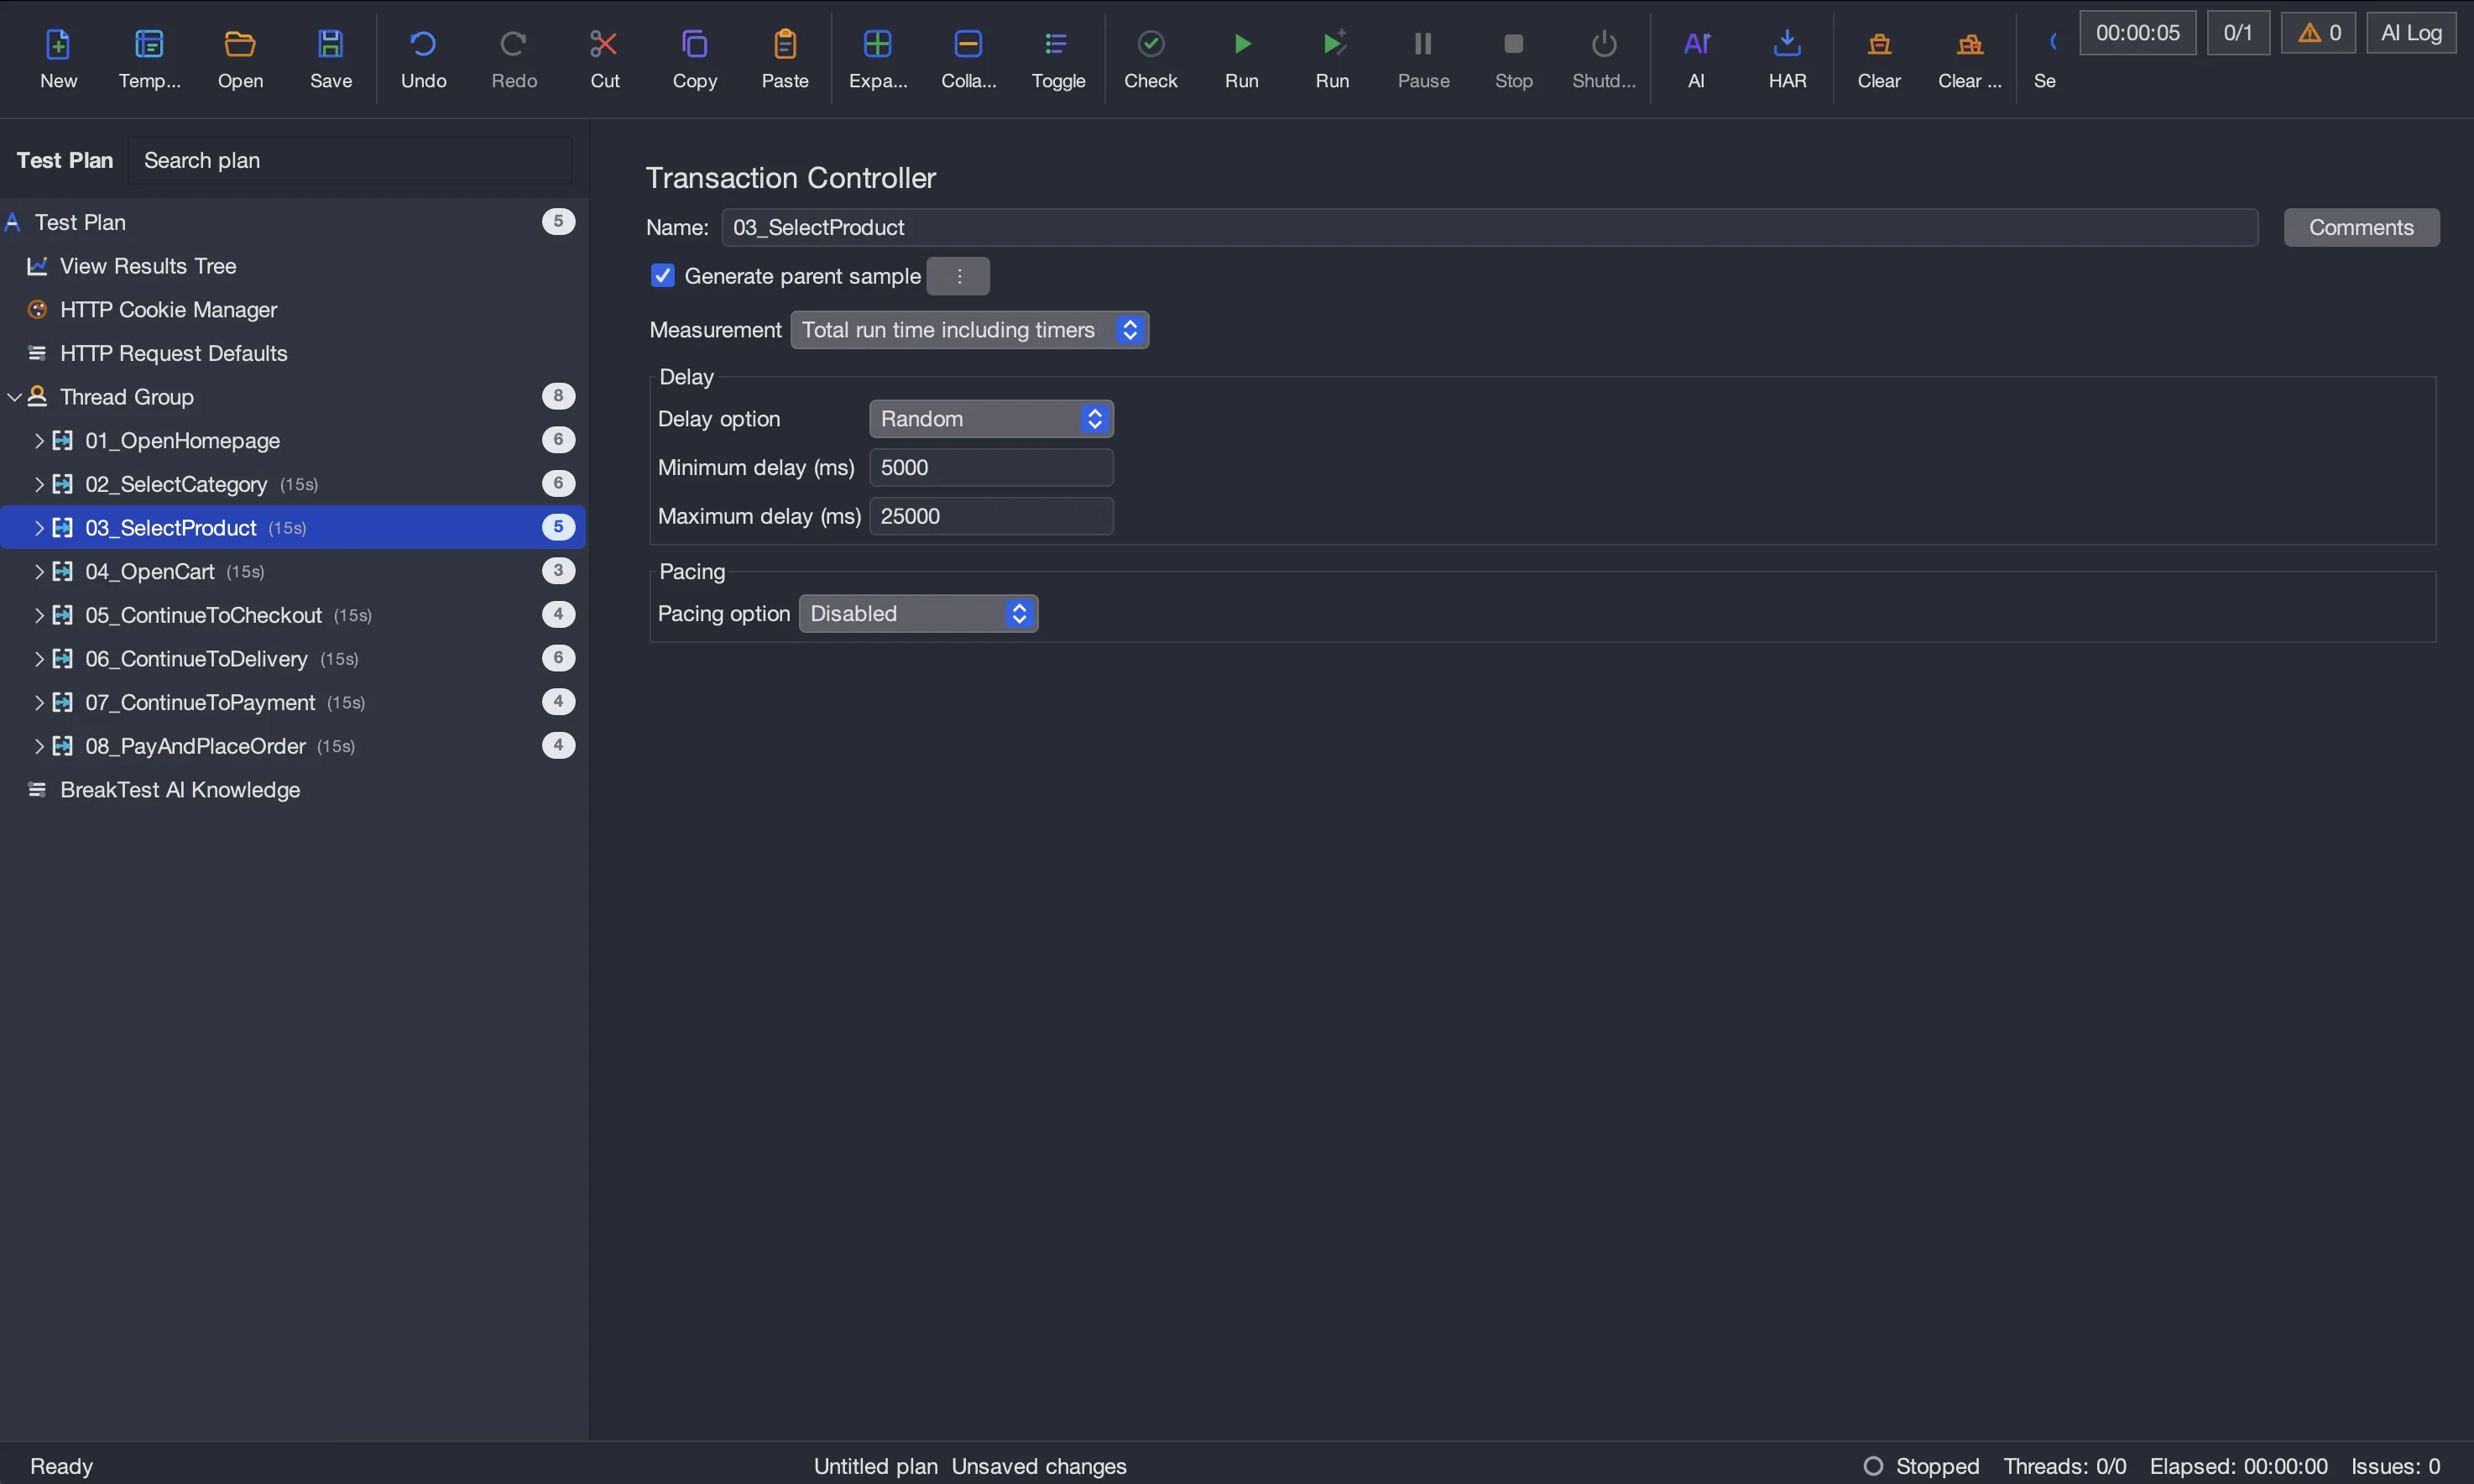Click the Maximum delay (ms) field
The image size is (2474, 1484).
(992, 517)
